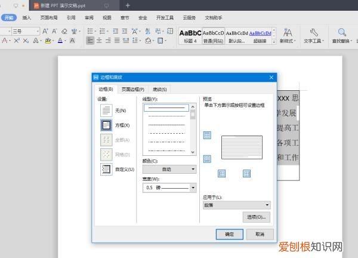Click the character shading A icon
358x258 pixels.
(72, 41)
